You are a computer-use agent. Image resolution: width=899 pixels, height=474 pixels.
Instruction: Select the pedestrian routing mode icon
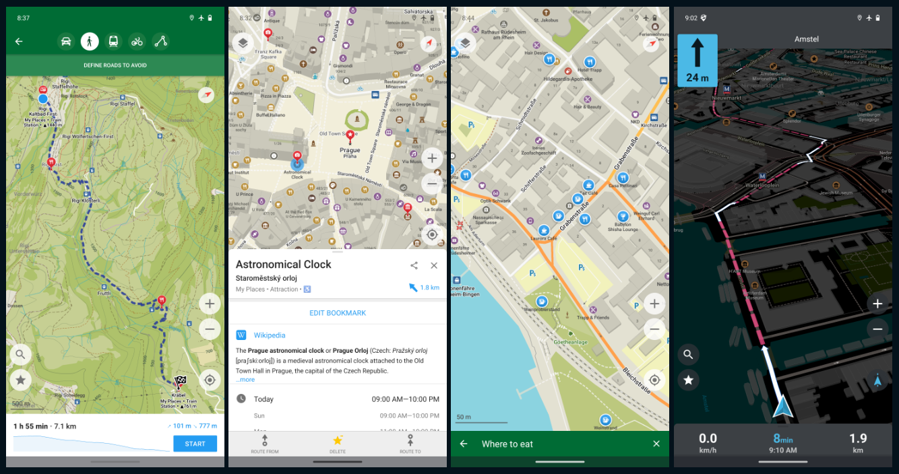pyautogui.click(x=90, y=41)
